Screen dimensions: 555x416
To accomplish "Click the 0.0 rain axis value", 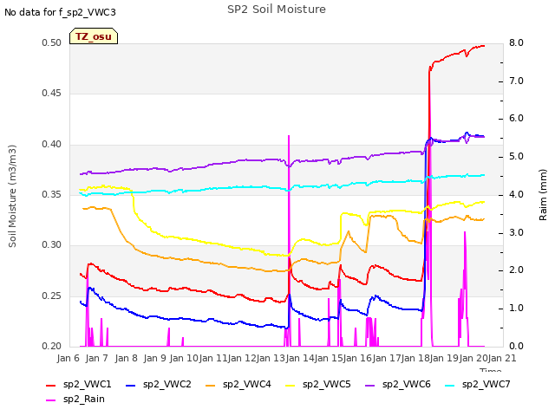I will 516,346.
